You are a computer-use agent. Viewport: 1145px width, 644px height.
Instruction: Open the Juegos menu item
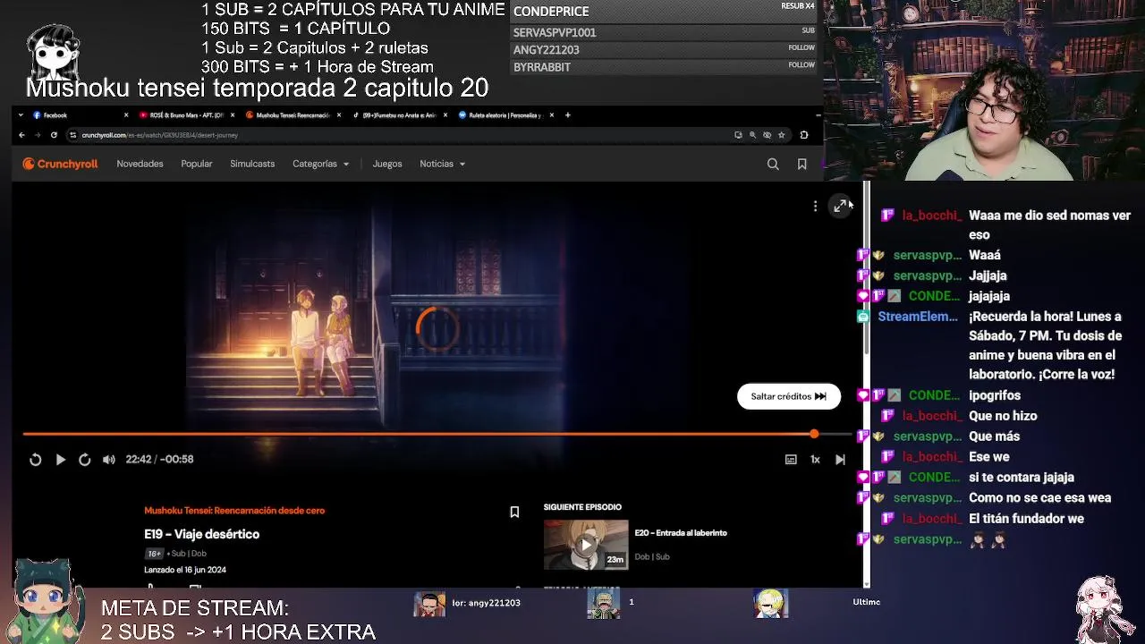click(x=387, y=164)
